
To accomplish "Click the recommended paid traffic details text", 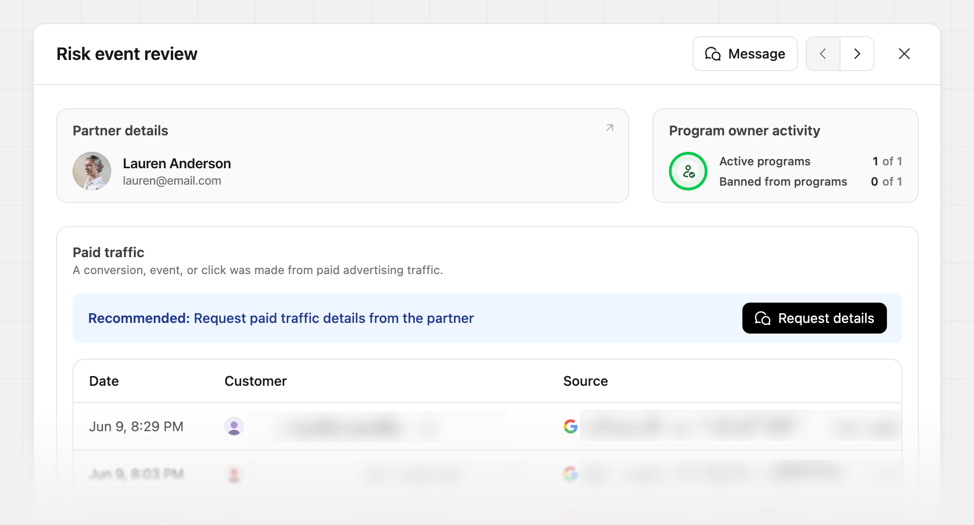I will click(x=281, y=318).
